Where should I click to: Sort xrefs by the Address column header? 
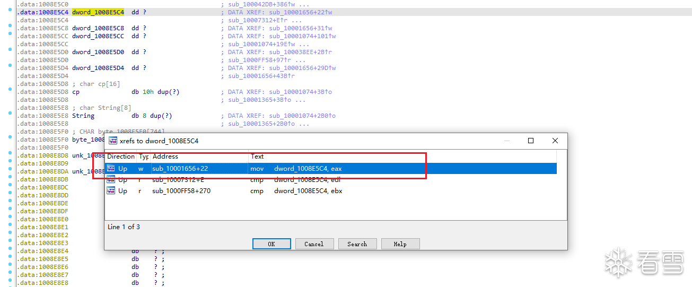pos(165,156)
